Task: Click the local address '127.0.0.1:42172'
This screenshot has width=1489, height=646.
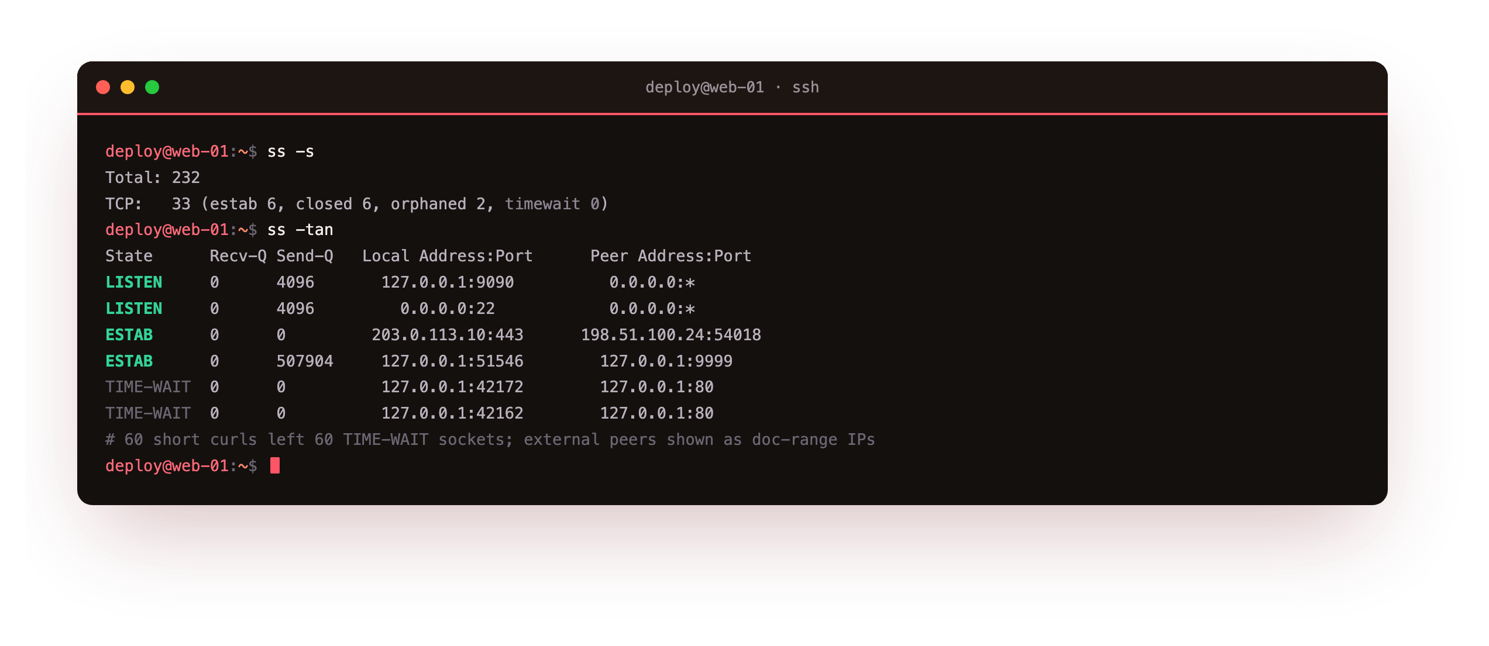Action: (452, 387)
